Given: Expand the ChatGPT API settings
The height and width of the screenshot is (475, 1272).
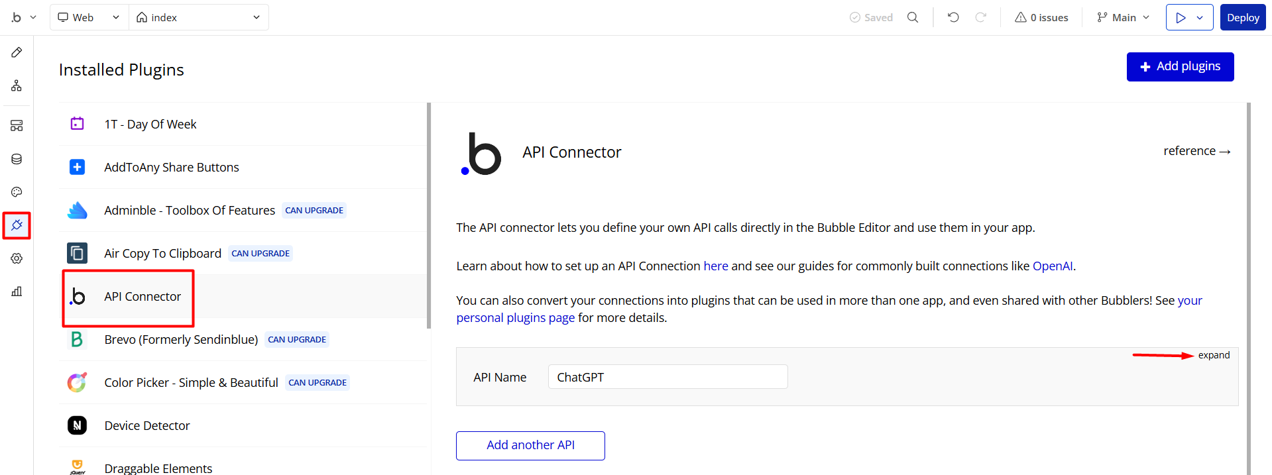Looking at the screenshot, I should click(1213, 355).
